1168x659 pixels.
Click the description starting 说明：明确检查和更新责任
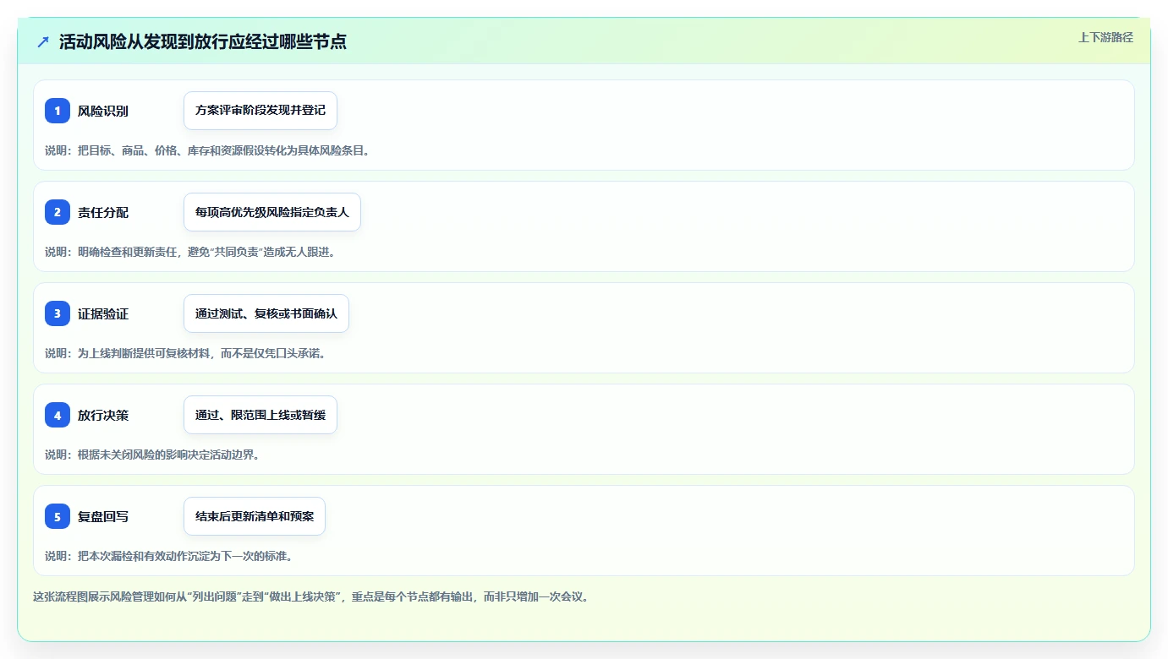(190, 252)
